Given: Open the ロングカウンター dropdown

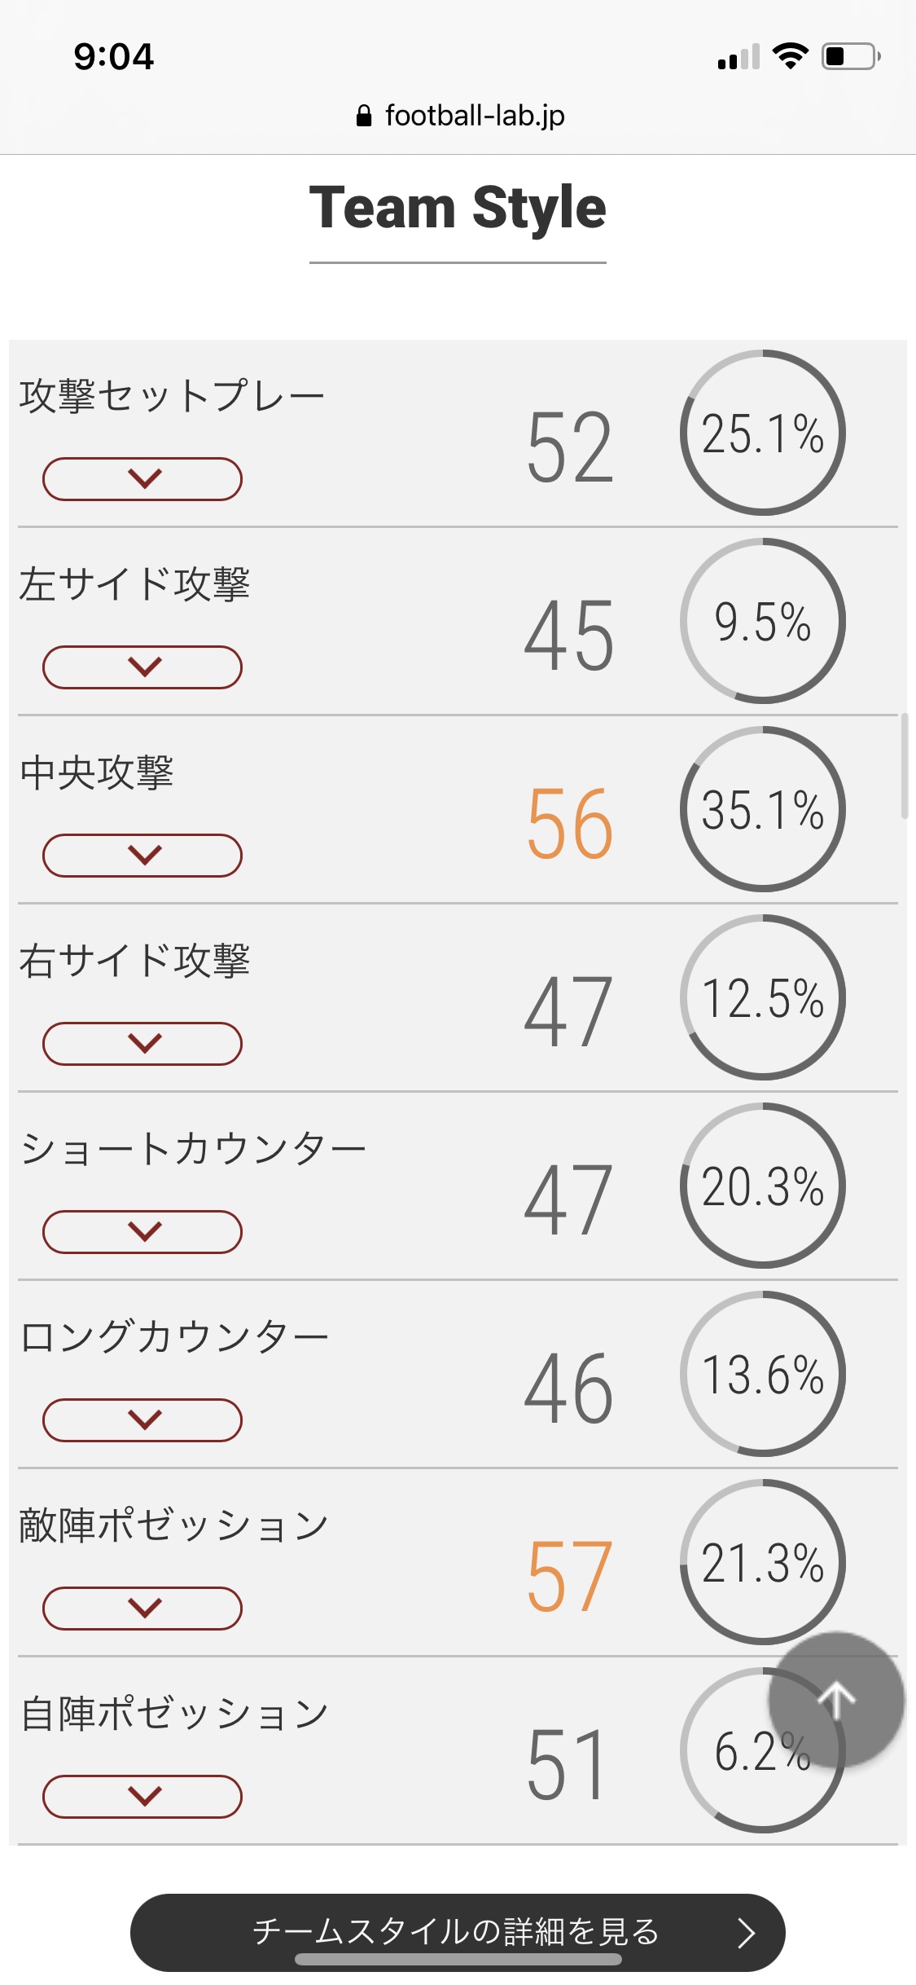Looking at the screenshot, I should 142,1420.
